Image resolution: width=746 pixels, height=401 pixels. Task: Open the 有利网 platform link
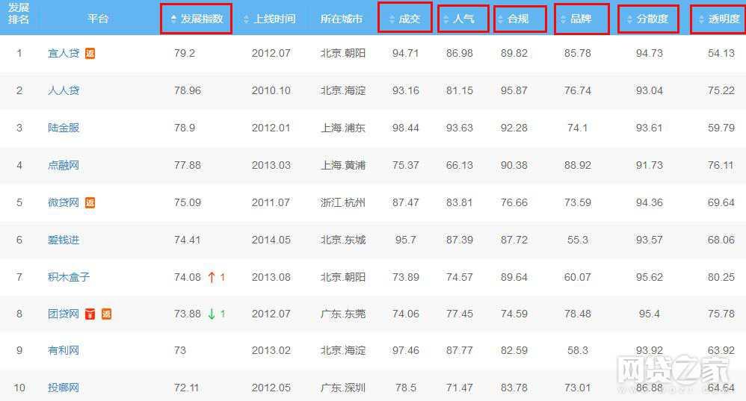coord(64,351)
